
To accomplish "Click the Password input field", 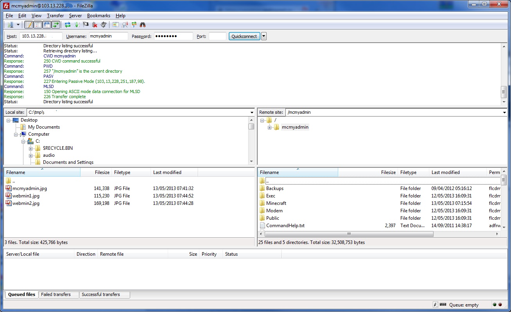I will point(174,36).
